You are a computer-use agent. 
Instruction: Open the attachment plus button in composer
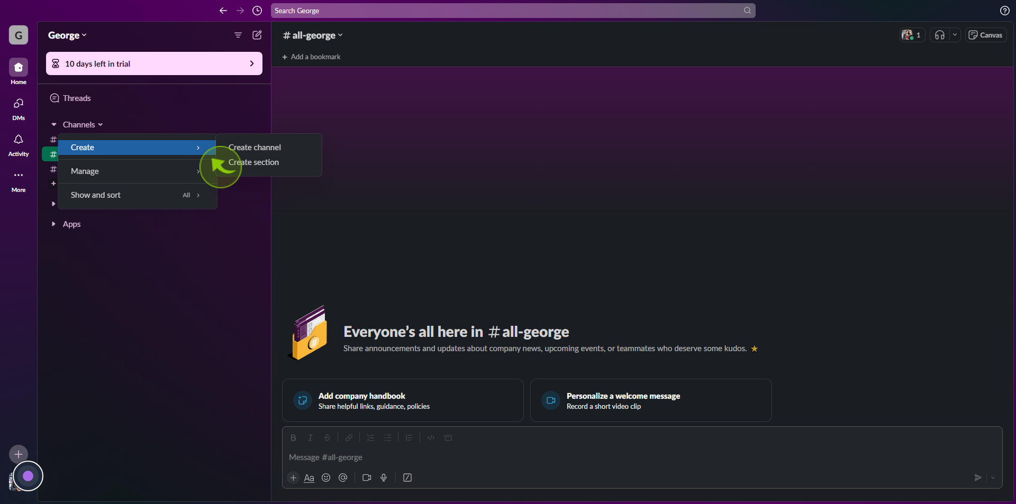294,478
